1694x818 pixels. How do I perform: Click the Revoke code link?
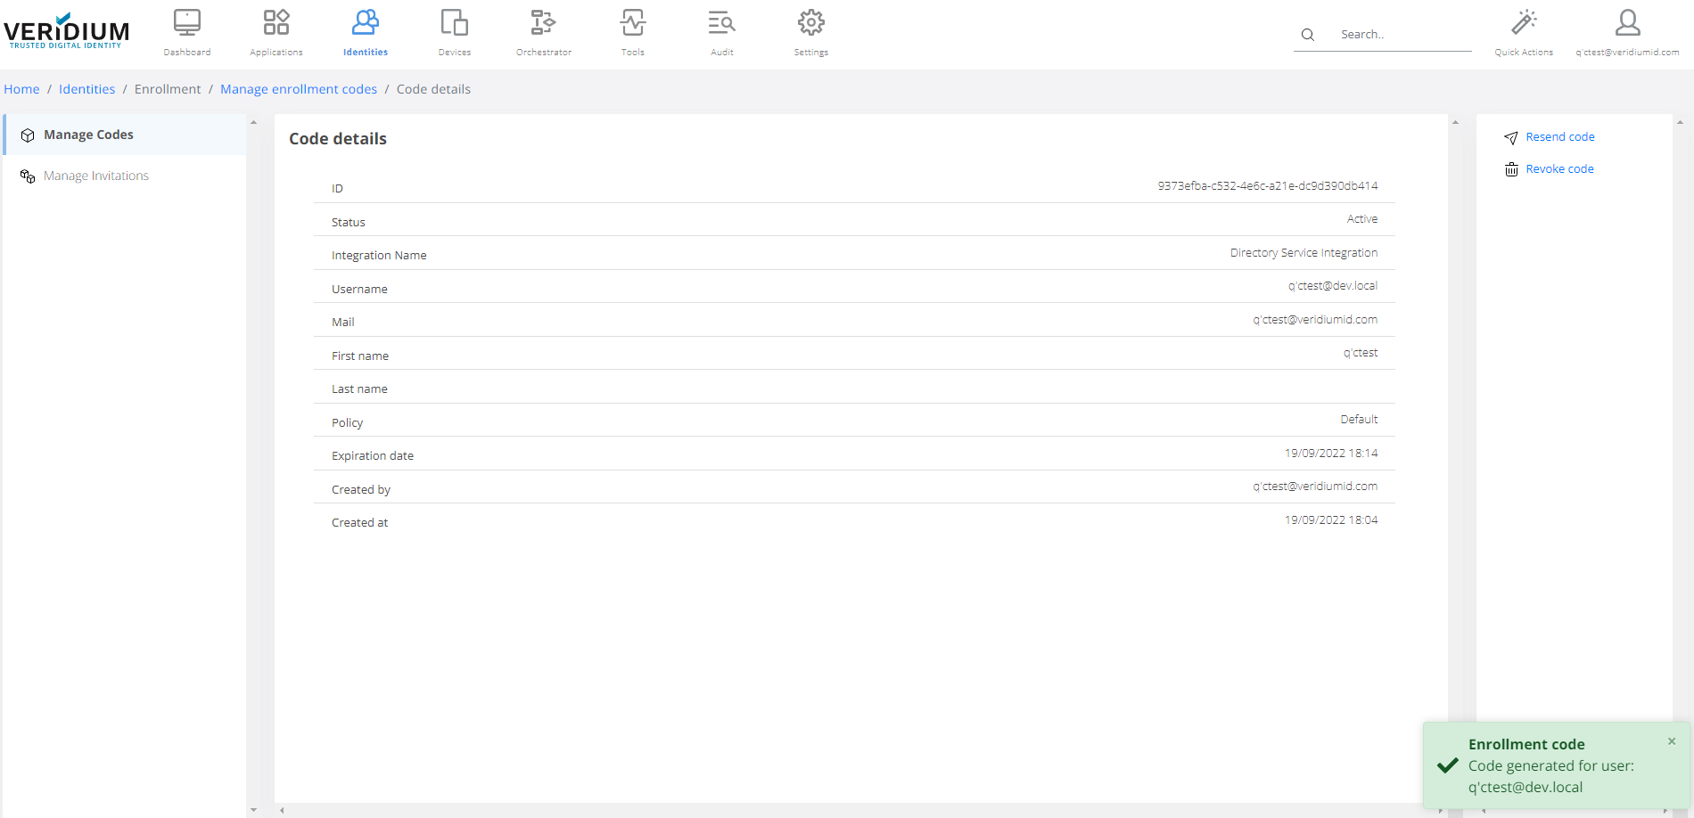[x=1559, y=169]
